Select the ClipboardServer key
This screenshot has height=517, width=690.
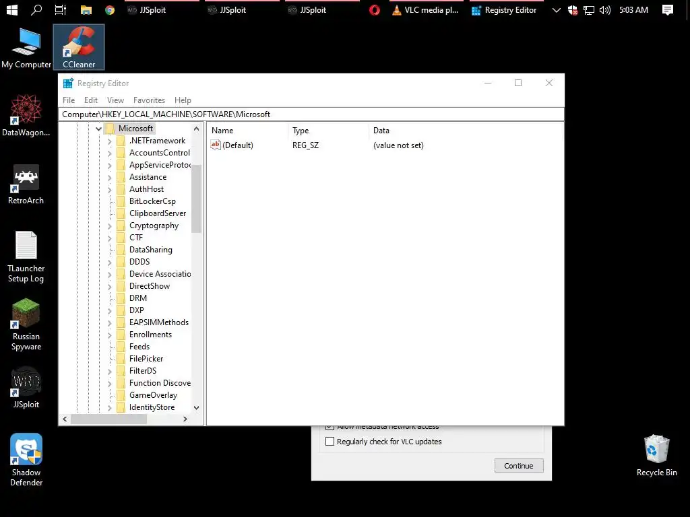click(158, 213)
